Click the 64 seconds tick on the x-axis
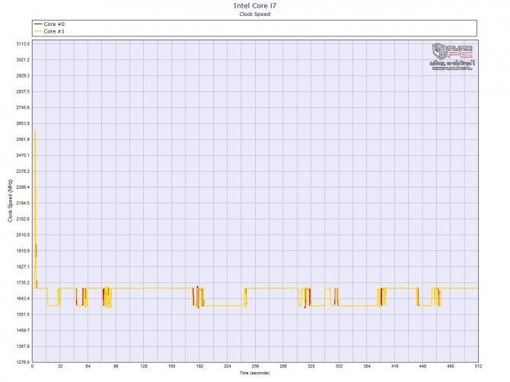The image size is (510, 382). (x=88, y=366)
